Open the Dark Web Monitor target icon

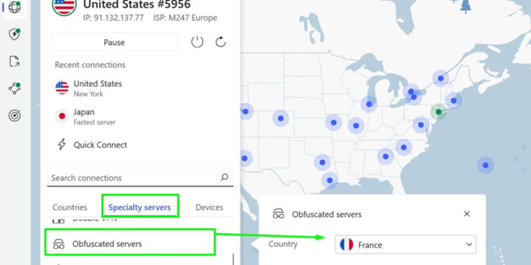(15, 116)
